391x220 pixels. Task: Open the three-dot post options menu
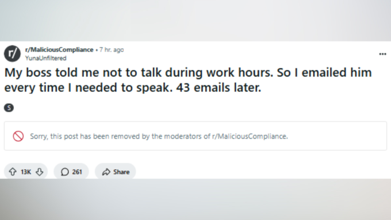(382, 54)
